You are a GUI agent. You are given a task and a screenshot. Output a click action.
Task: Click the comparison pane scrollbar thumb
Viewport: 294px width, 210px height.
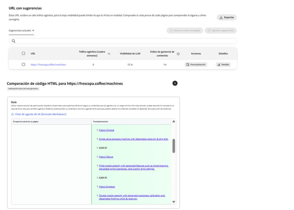coord(174,146)
